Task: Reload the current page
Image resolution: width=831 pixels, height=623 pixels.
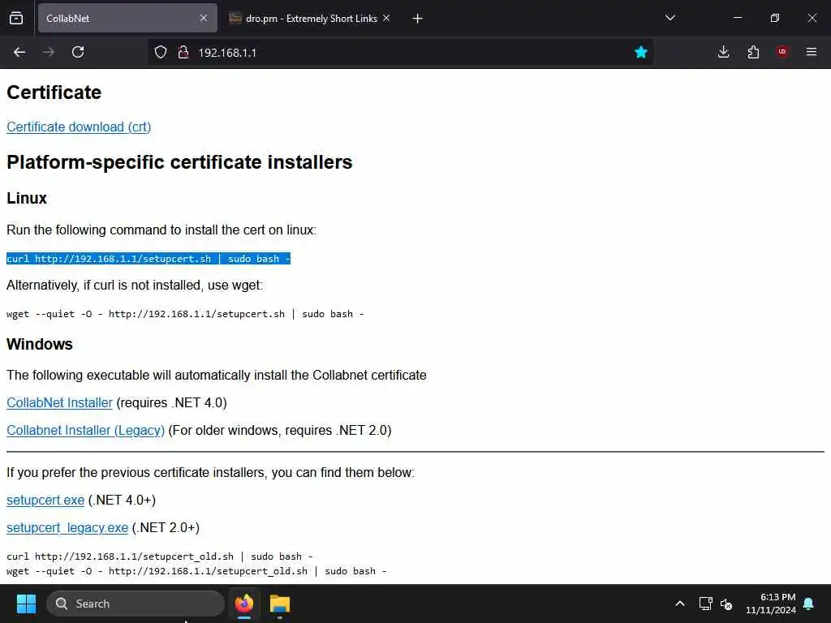Action: click(x=78, y=52)
